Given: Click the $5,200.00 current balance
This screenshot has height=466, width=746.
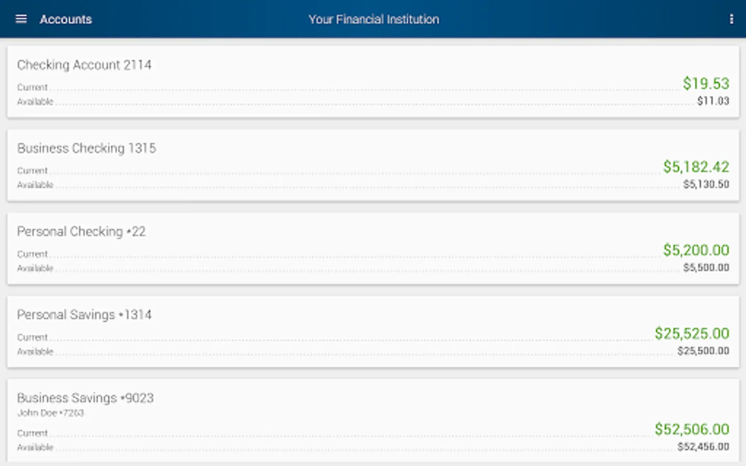Looking at the screenshot, I should pyautogui.click(x=696, y=250).
